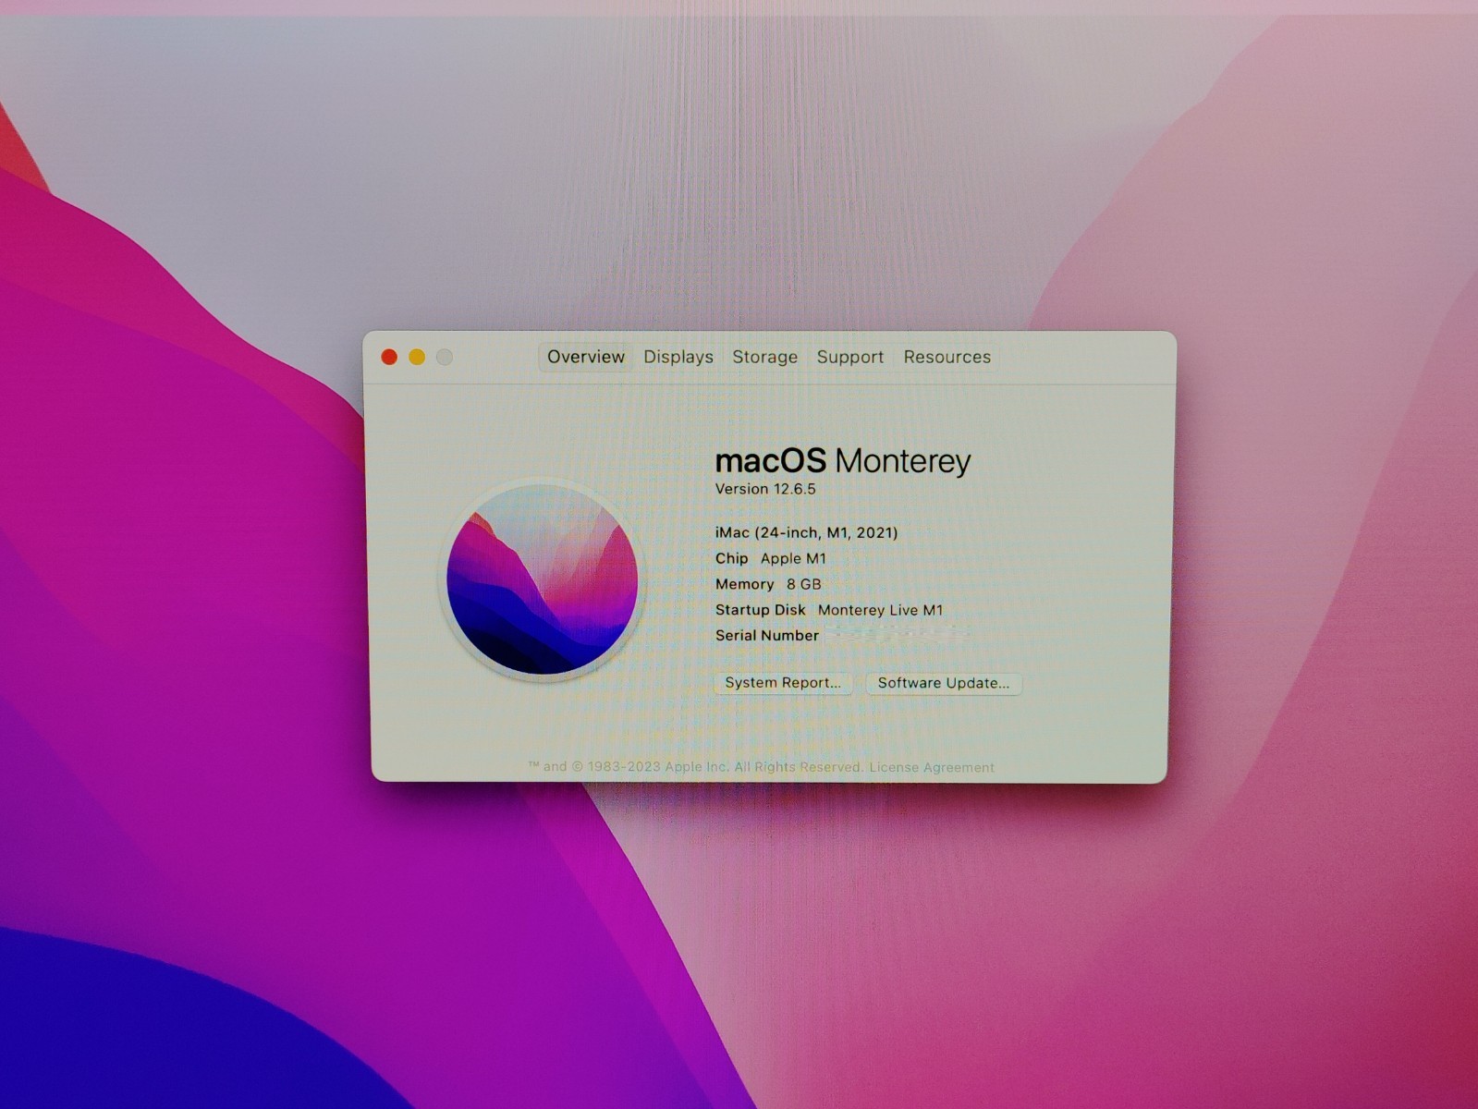Select the macOS Monterey title
Screen dimensions: 1478x1109
coord(843,460)
